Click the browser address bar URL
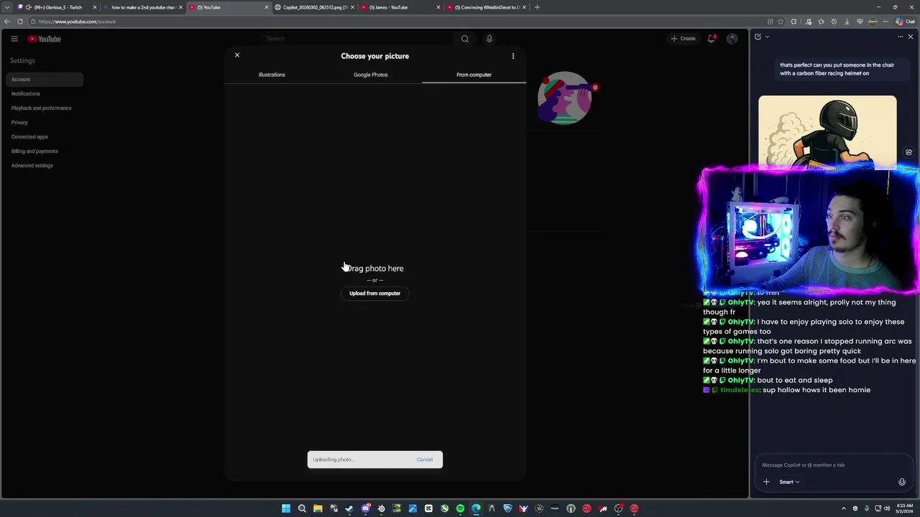Screen dimensions: 920x517 coord(77,22)
